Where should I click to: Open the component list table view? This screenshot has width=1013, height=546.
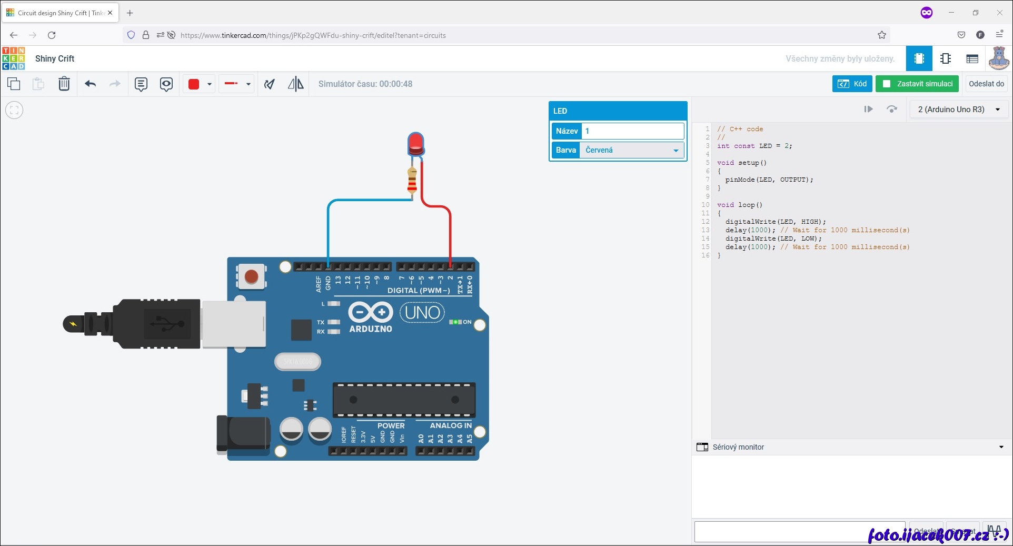972,58
